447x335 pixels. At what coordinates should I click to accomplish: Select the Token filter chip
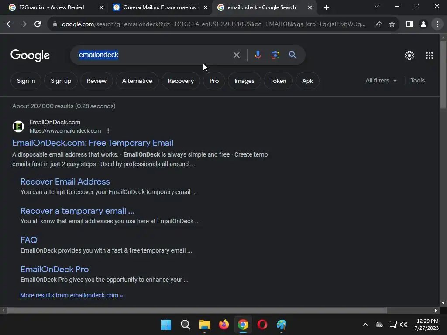pos(278,81)
